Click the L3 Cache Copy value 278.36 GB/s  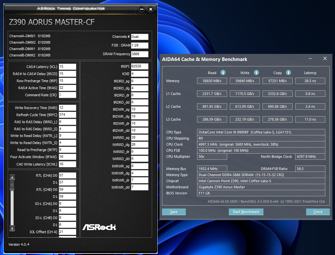pos(277,119)
